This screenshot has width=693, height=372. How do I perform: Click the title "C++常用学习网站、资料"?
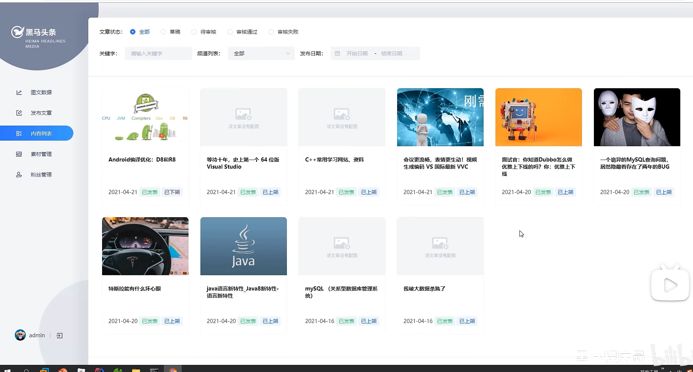334,160
